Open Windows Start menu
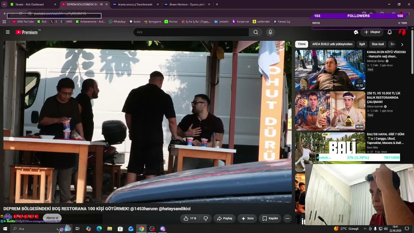 coord(5,229)
